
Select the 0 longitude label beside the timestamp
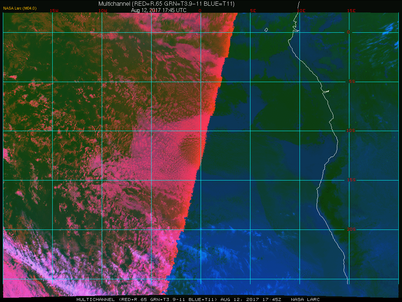(200, 11)
